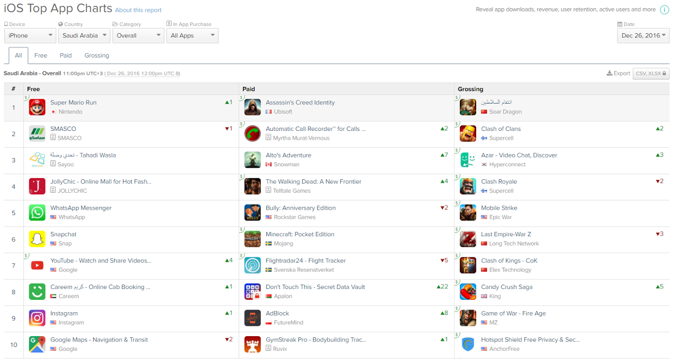
Task: Switch to the Paid tab
Action: pos(66,55)
